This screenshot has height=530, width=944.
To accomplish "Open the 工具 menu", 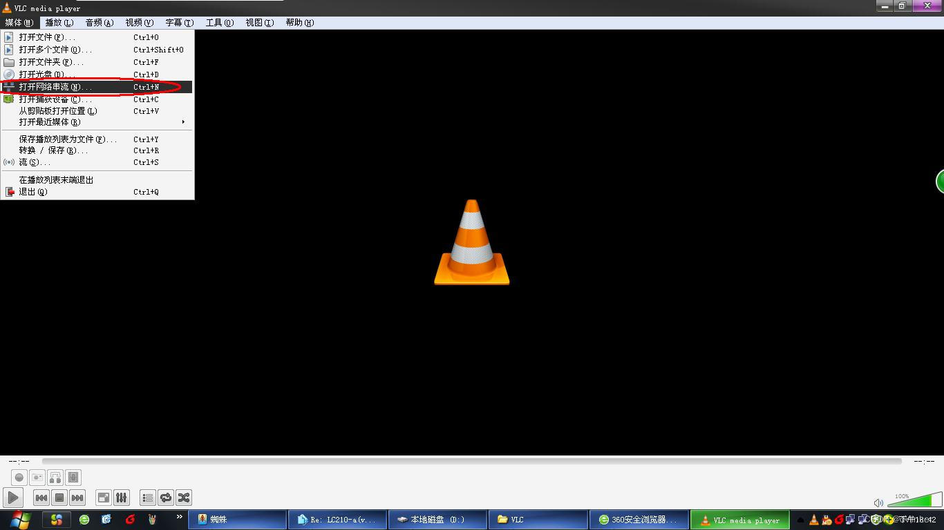I will tap(219, 23).
